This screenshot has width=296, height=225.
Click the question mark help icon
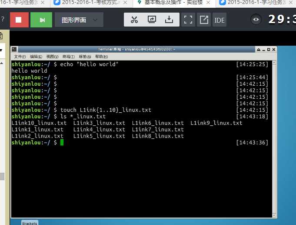click(3, 19)
